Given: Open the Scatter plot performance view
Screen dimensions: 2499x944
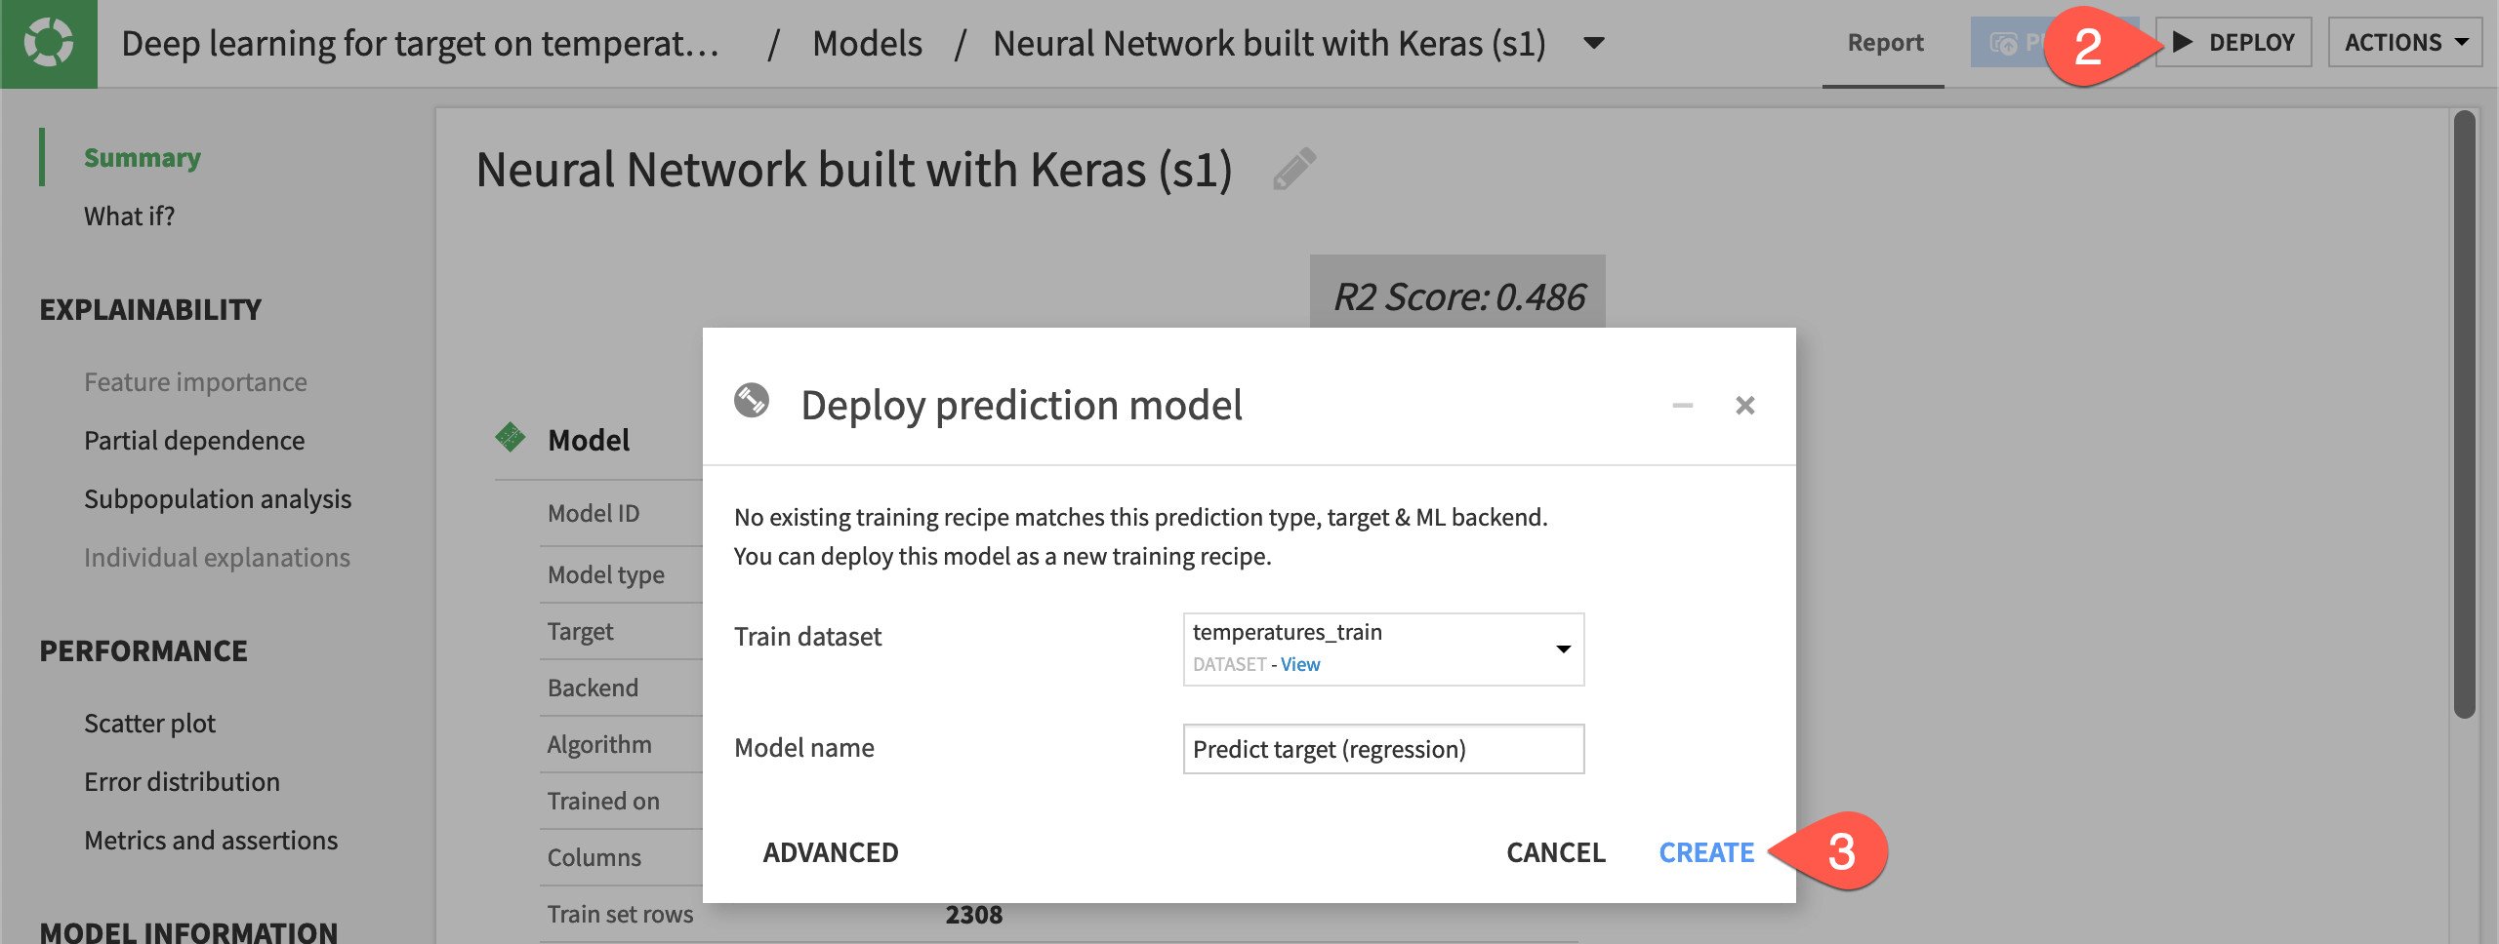Looking at the screenshot, I should (149, 723).
